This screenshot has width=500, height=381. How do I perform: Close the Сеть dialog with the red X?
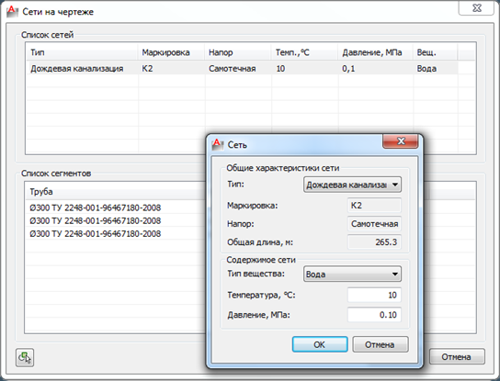(x=400, y=141)
